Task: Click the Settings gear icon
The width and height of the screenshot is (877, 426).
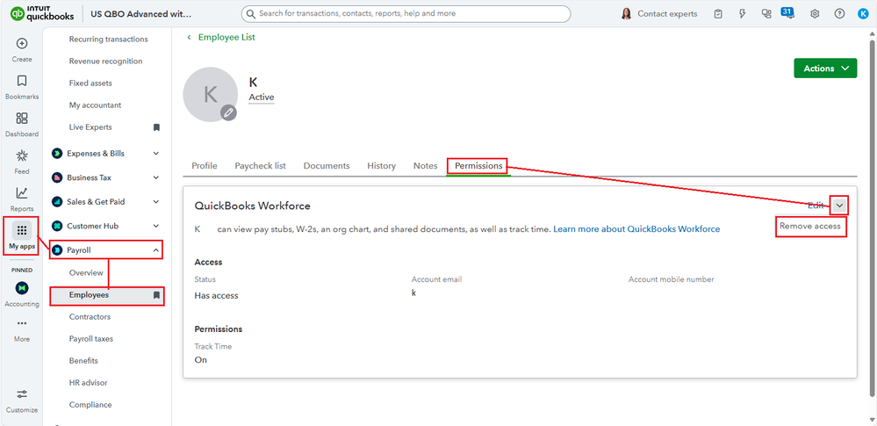Action: tap(815, 14)
